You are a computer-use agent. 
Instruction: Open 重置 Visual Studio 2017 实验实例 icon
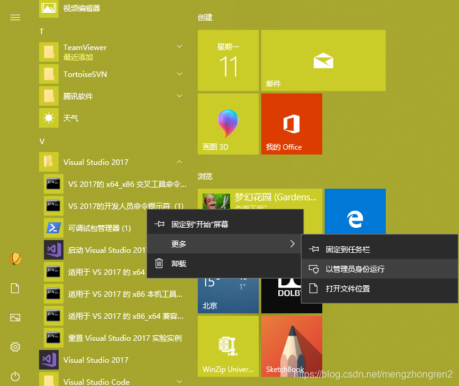[54, 337]
